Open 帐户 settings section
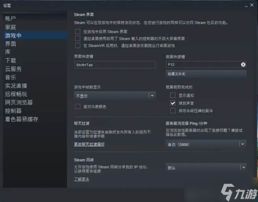The width and height of the screenshot is (258, 202). [10, 19]
